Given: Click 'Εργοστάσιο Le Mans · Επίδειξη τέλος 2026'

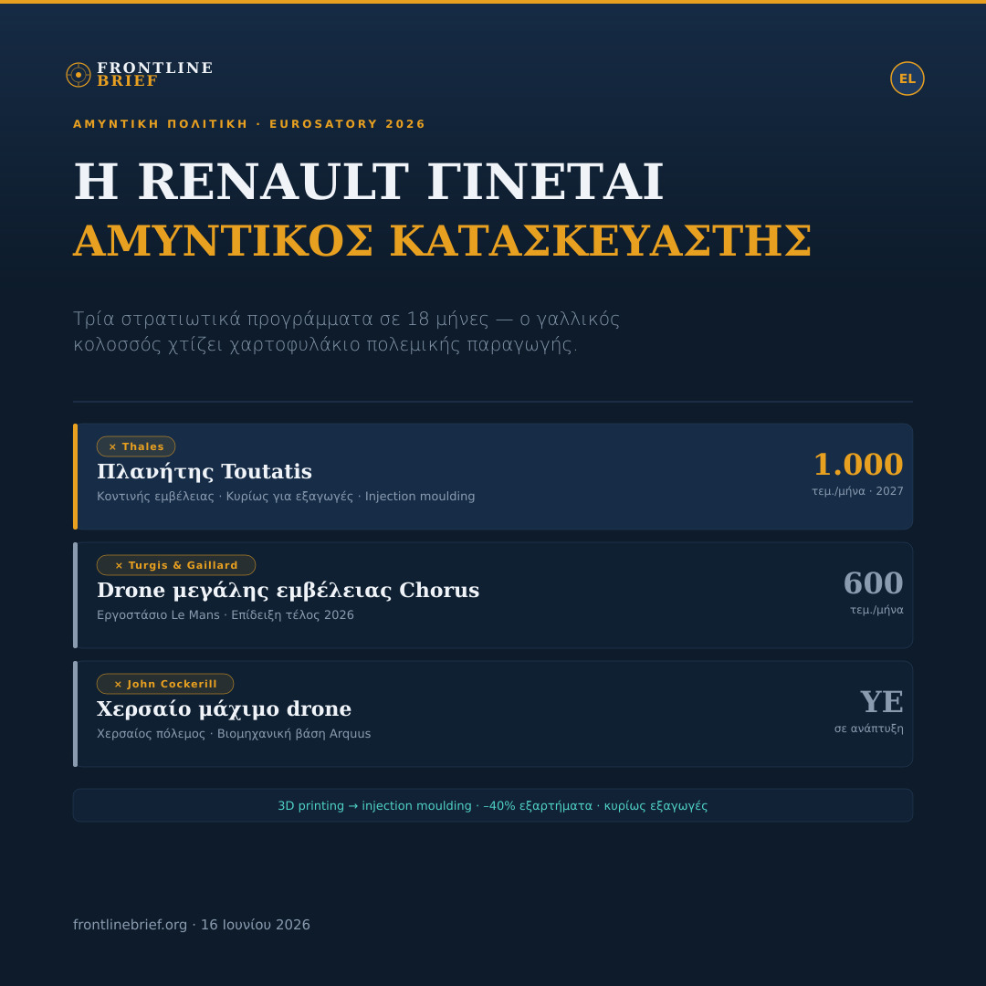Looking at the screenshot, I should point(226,615).
